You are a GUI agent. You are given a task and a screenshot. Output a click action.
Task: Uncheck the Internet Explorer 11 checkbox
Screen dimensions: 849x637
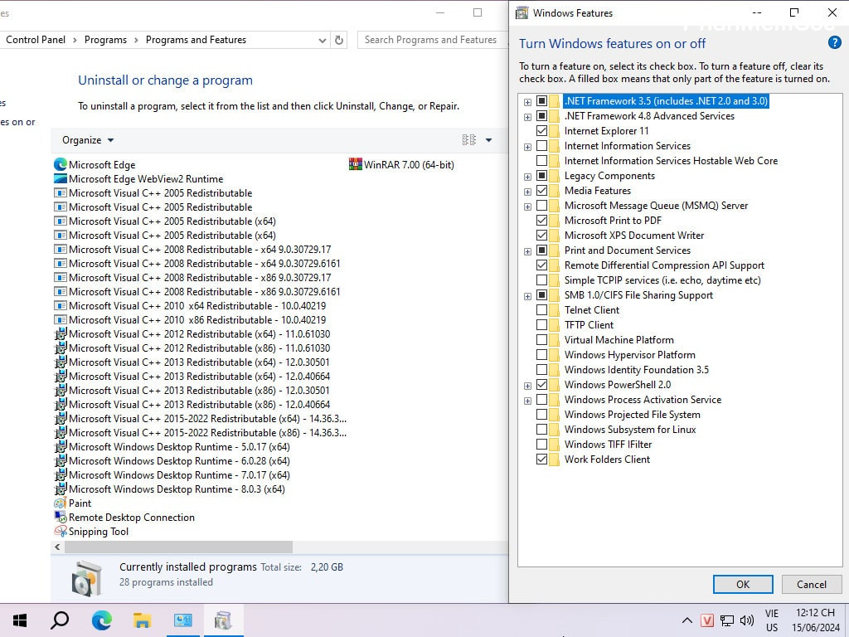pos(541,131)
